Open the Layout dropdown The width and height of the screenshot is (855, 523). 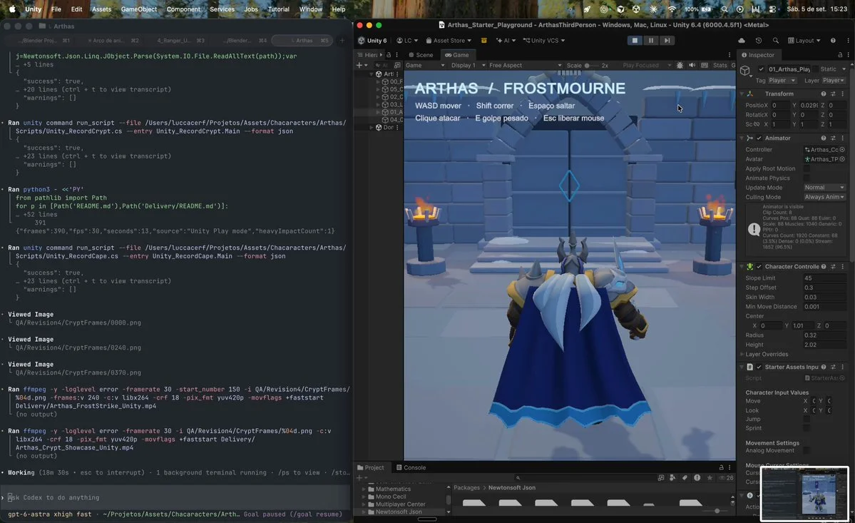click(x=804, y=41)
